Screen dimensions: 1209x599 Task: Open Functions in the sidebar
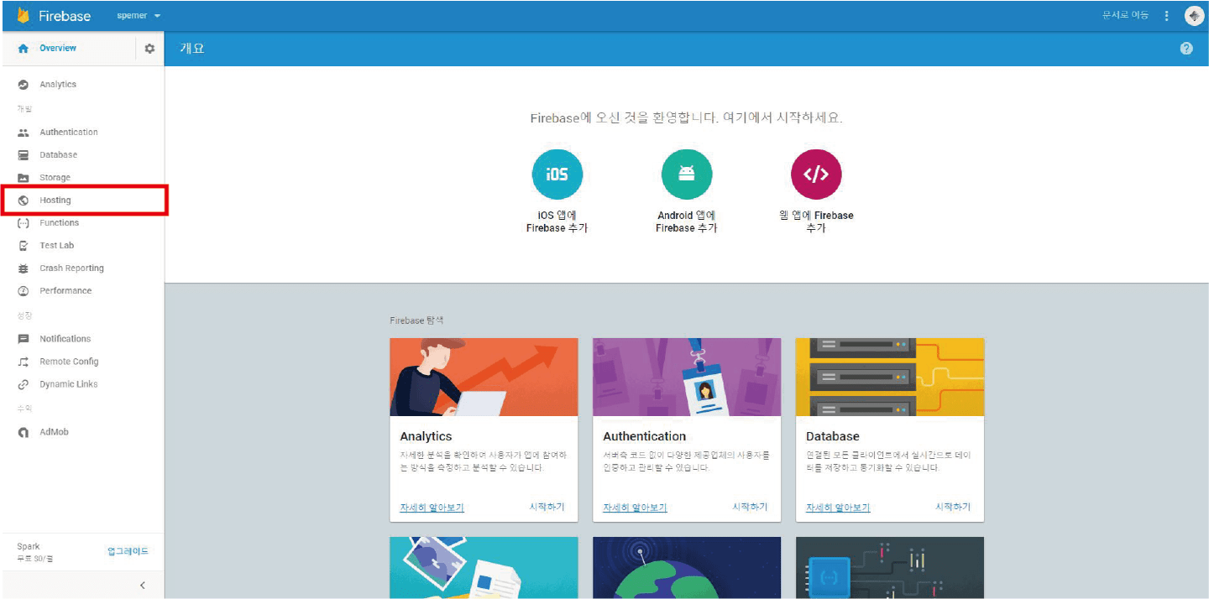[60, 223]
